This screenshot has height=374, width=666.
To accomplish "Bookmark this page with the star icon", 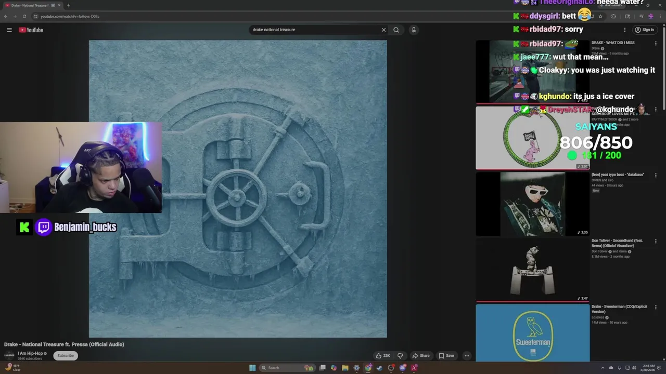I will click(x=600, y=16).
